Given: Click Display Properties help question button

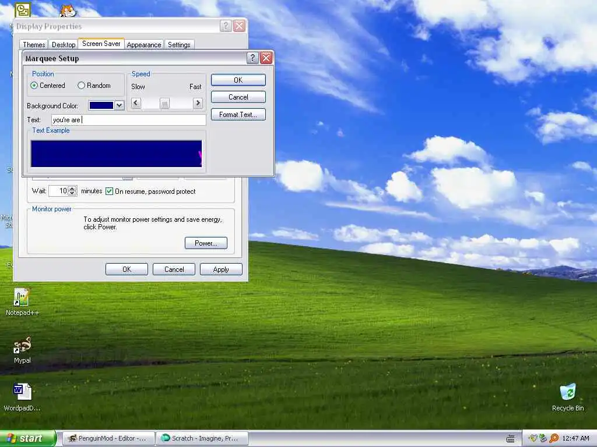Looking at the screenshot, I should 226,26.
